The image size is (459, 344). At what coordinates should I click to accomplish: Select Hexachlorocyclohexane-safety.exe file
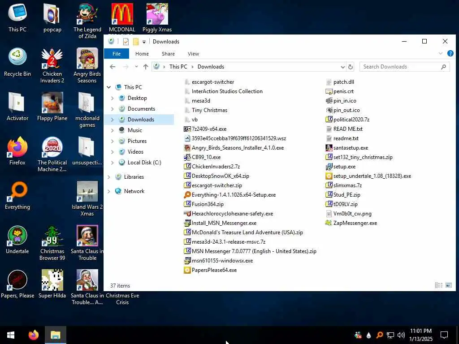[x=228, y=214]
